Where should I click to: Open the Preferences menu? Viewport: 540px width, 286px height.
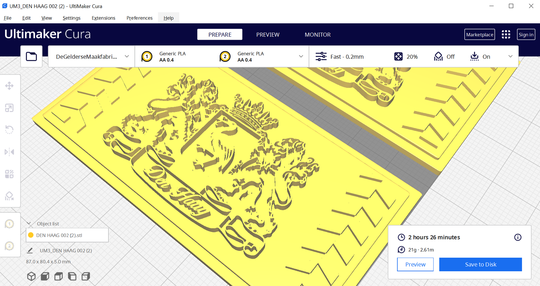pos(140,18)
